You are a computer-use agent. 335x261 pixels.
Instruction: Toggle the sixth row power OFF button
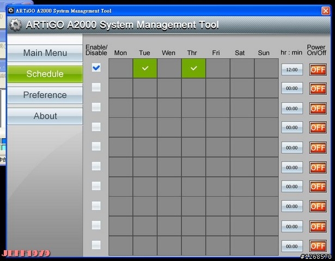point(318,167)
